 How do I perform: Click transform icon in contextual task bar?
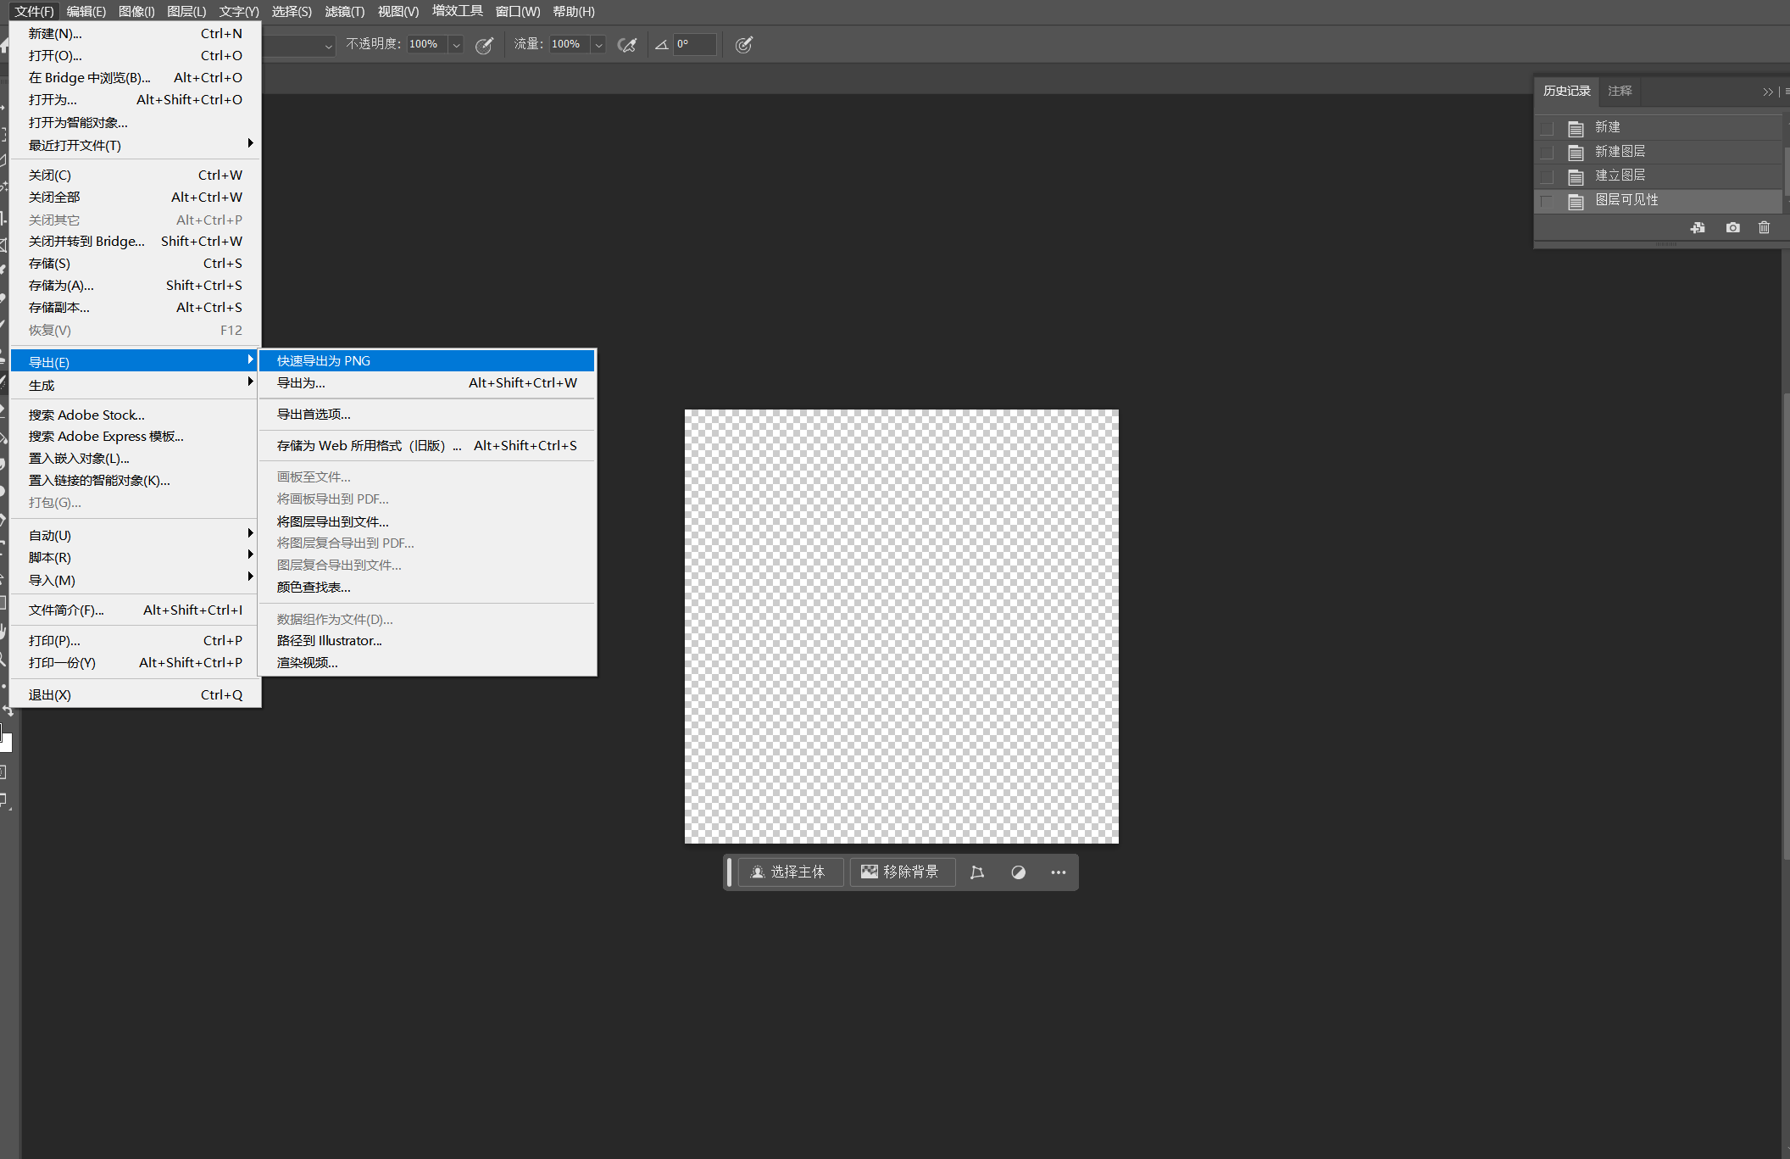pos(976,872)
